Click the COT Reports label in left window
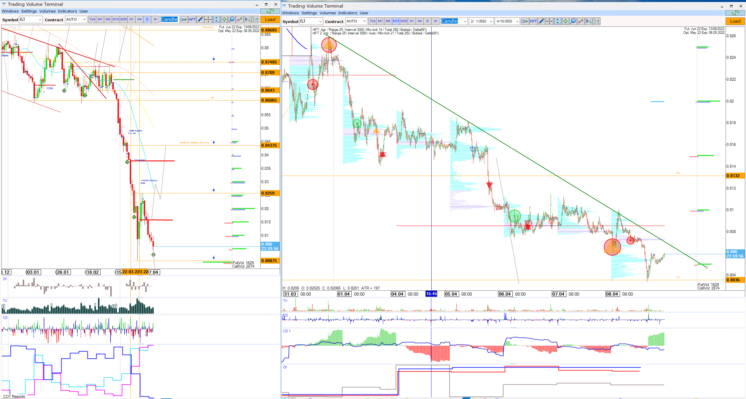746x399 pixels. pyautogui.click(x=14, y=396)
